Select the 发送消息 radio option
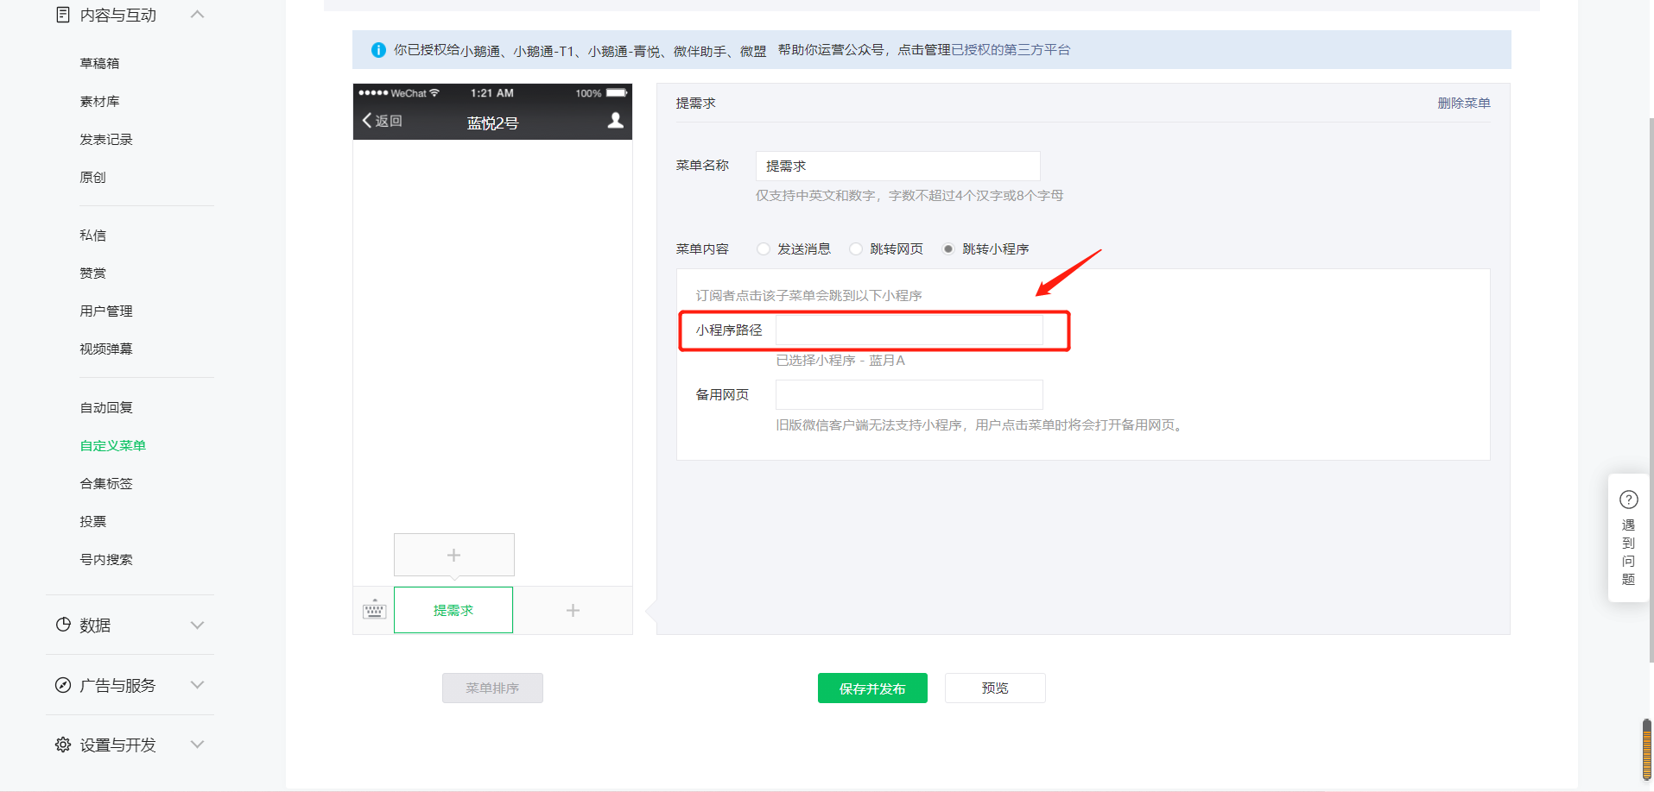This screenshot has width=1654, height=792. [764, 248]
